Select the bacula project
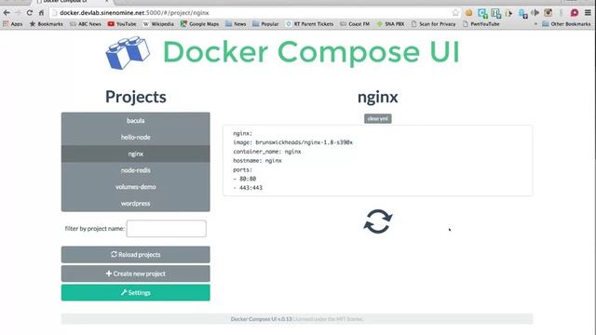Viewport: 596px width, 335px height. 135,120
